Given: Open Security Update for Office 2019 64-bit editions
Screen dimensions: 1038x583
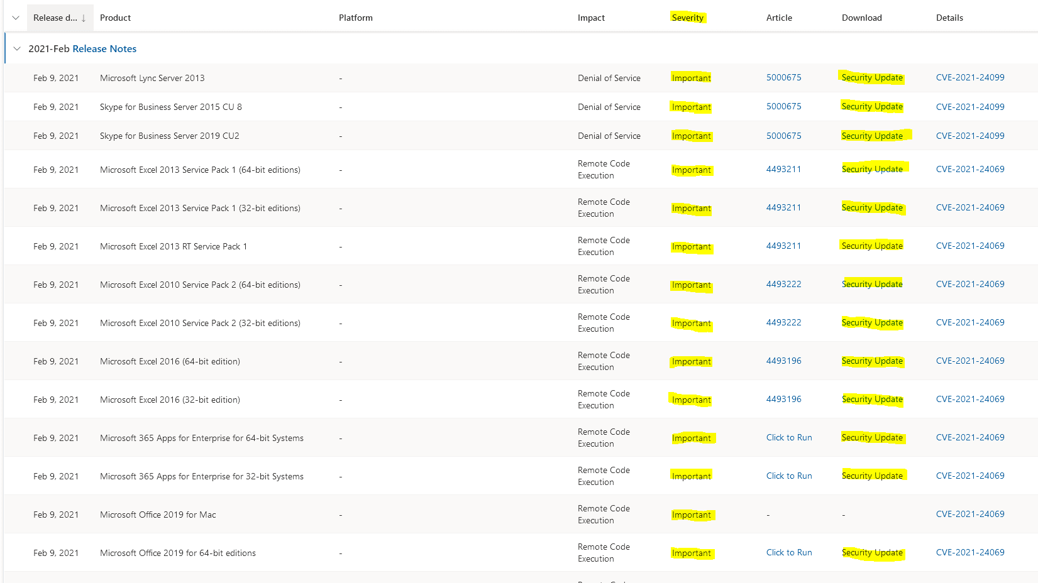Looking at the screenshot, I should coord(872,553).
